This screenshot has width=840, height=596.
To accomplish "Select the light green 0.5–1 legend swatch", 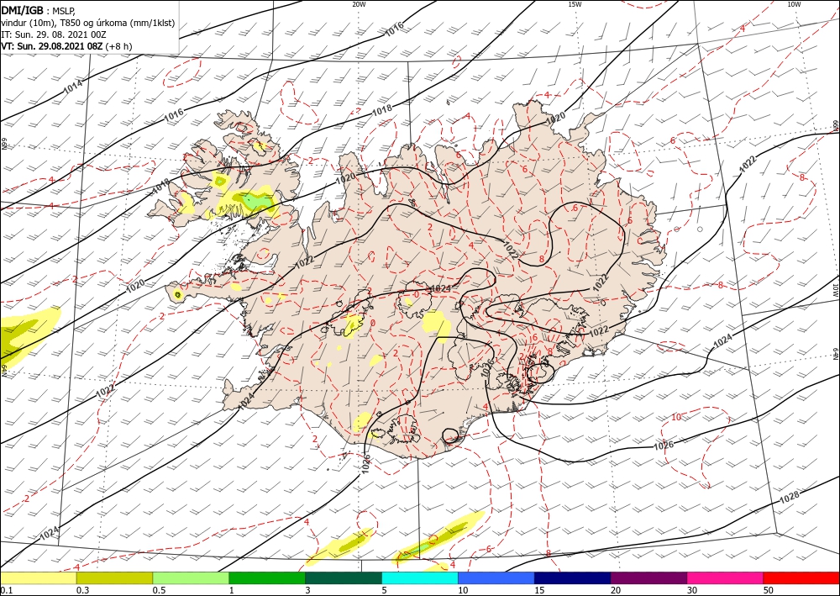I will click(191, 578).
